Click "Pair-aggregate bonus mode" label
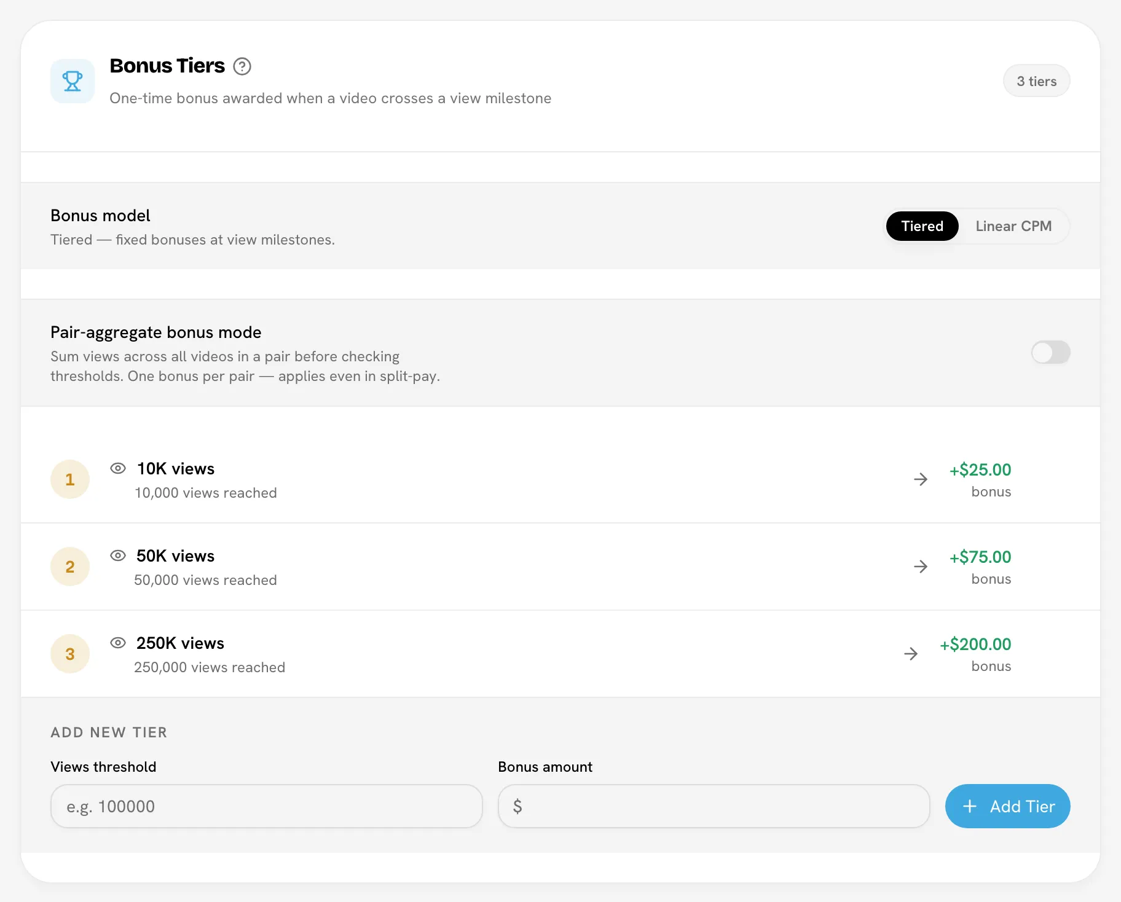This screenshot has width=1121, height=902. pyautogui.click(x=156, y=332)
